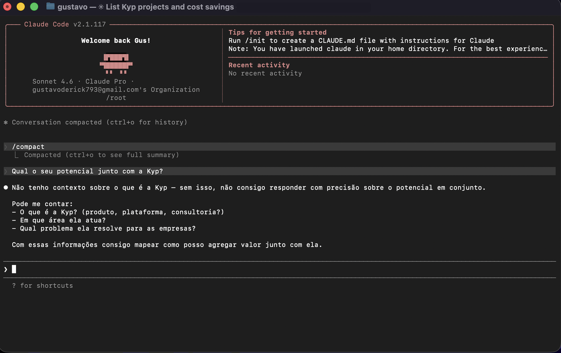Click the '? for shortcuts' hint

pos(42,286)
